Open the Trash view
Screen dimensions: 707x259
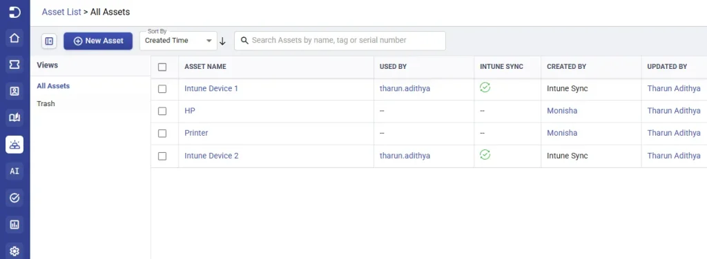point(46,103)
